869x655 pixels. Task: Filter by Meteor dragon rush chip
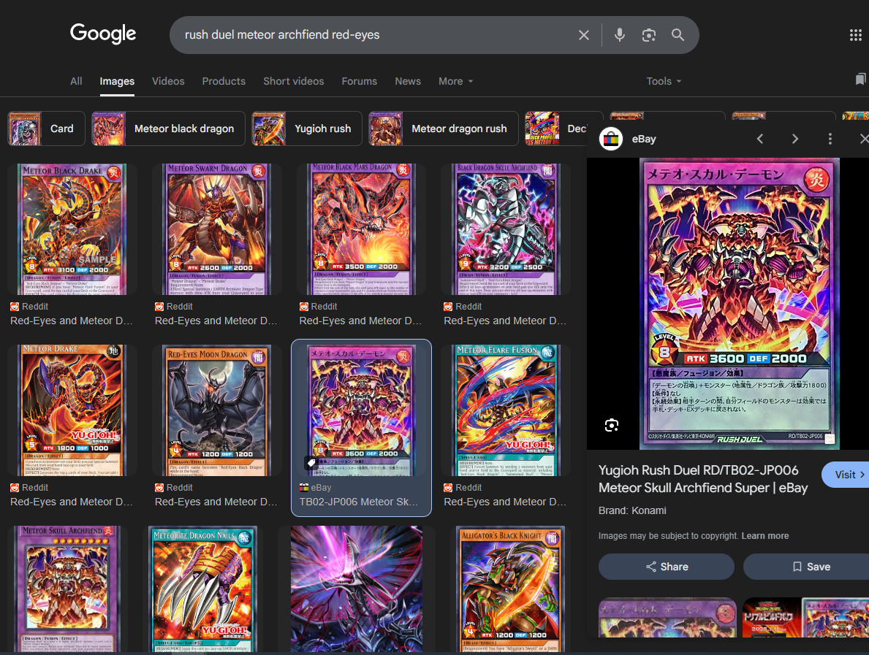(444, 129)
